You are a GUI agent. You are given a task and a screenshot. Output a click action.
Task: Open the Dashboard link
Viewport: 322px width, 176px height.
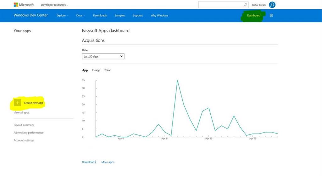253,15
